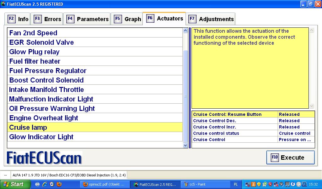Select Cruise Control: Resume Button row
The image size is (322, 189).
[x=253, y=114]
